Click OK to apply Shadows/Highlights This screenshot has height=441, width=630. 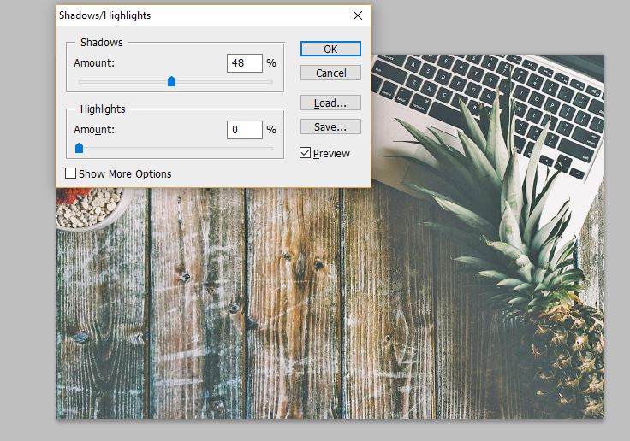click(330, 49)
